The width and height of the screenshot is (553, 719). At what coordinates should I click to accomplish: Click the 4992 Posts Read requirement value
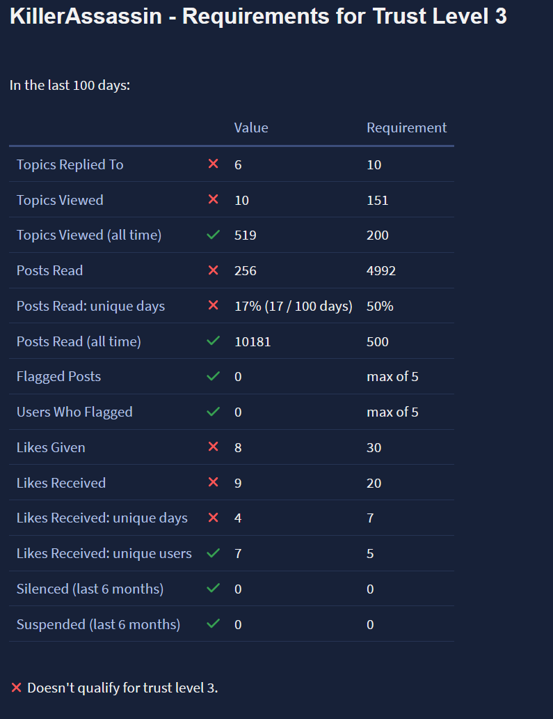pyautogui.click(x=381, y=270)
